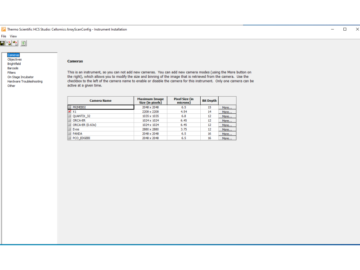Go to Hardware Troubleshooting section

point(25,81)
